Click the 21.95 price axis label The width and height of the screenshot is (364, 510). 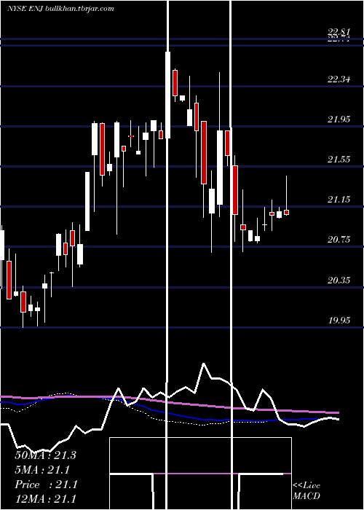coord(339,119)
